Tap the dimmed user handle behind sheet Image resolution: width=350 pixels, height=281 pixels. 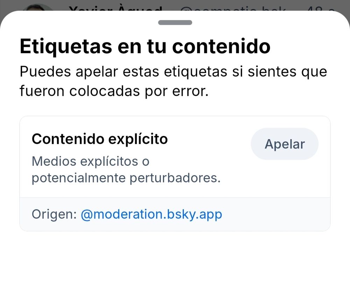pyautogui.click(x=233, y=8)
